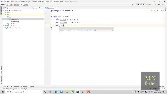Screen dimensions: 167x94
Task: Go to next highlighted error arrow
Action: [x=163, y=11]
